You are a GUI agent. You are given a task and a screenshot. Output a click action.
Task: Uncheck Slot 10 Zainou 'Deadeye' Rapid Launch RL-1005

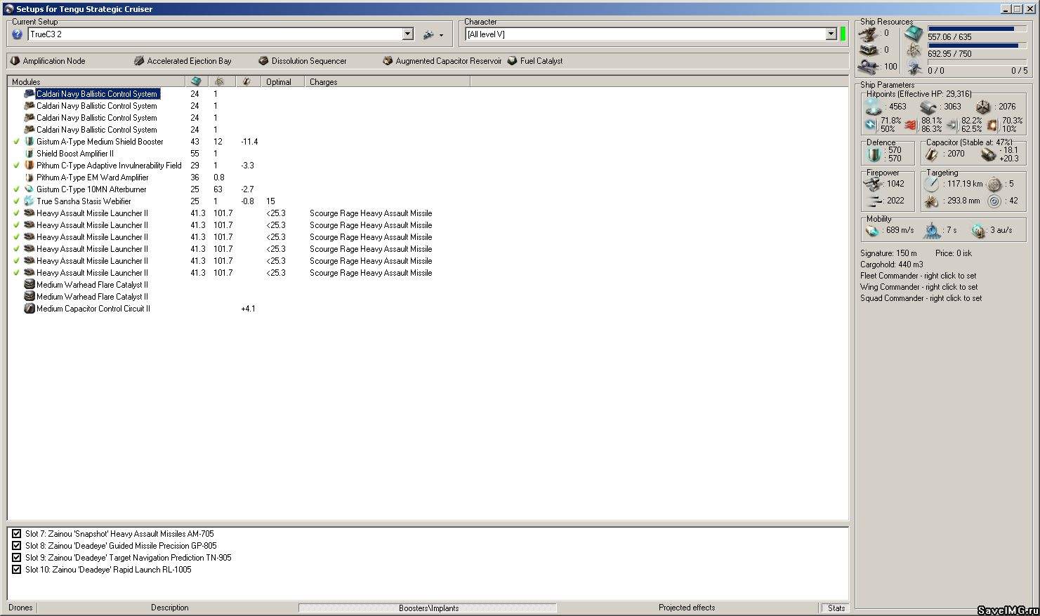(x=16, y=570)
